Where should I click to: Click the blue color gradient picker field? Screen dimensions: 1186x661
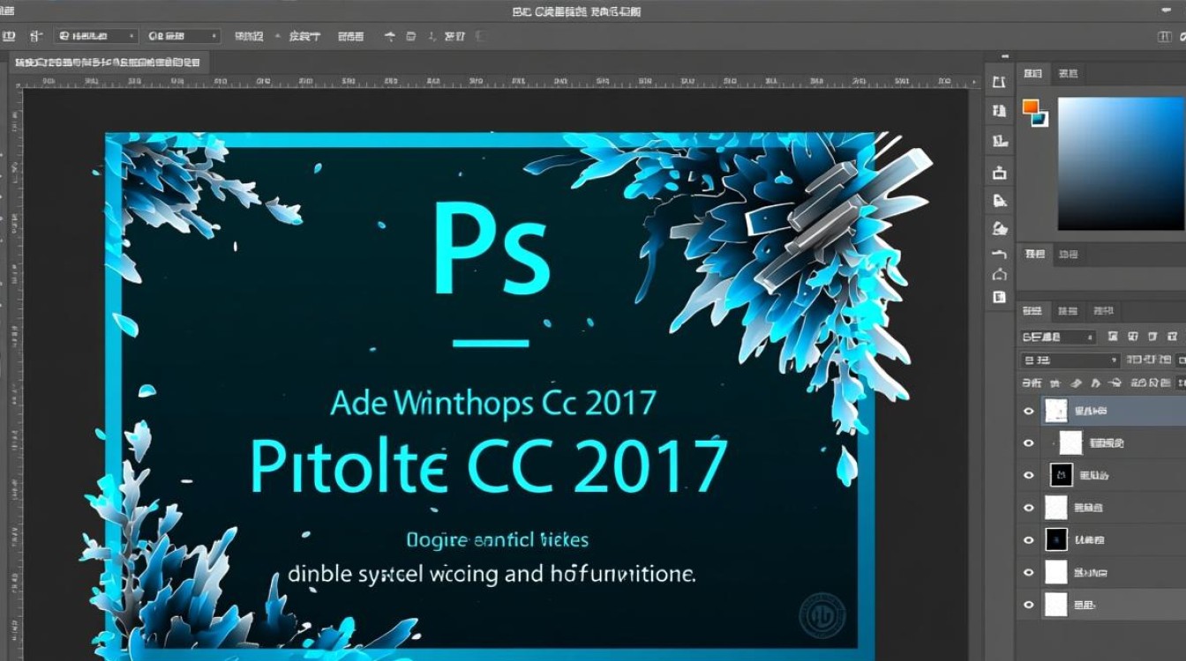click(1116, 163)
